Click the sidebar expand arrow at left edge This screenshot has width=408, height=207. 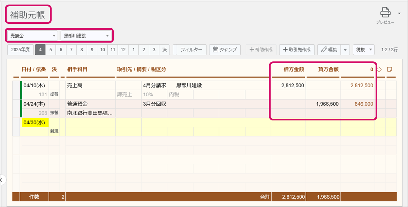(x=2, y=180)
